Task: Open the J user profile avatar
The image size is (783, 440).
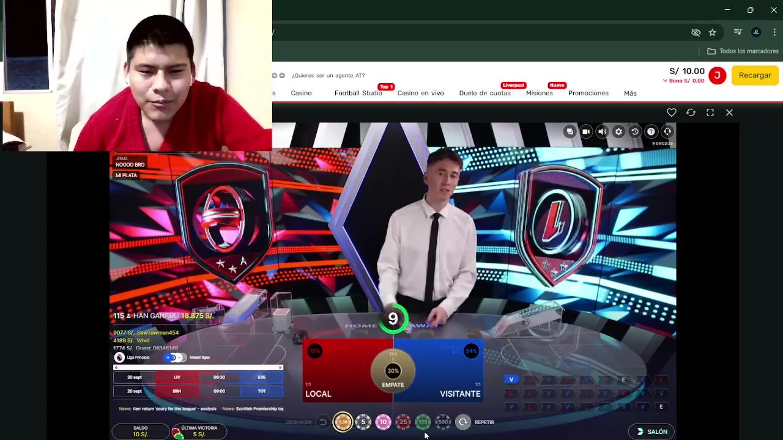Action: 717,75
